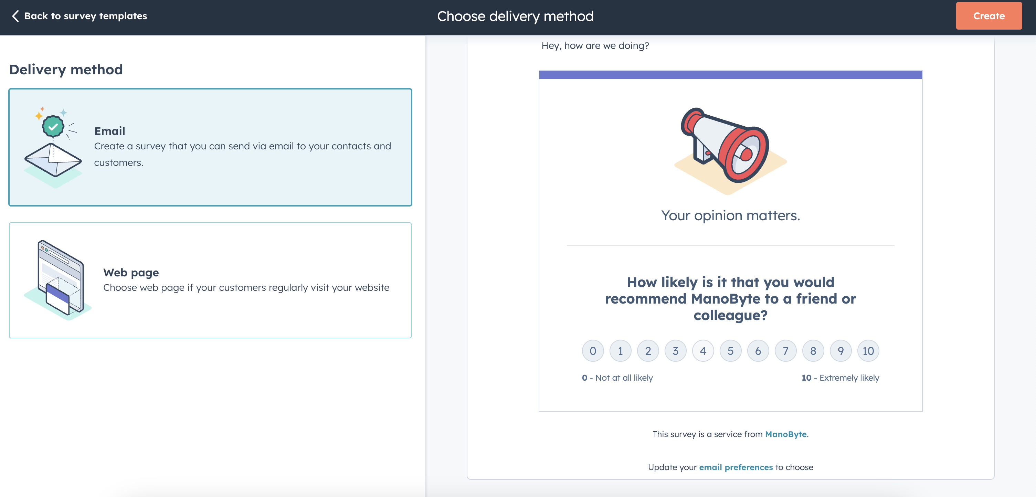Click the Web page browser illustration

57,280
